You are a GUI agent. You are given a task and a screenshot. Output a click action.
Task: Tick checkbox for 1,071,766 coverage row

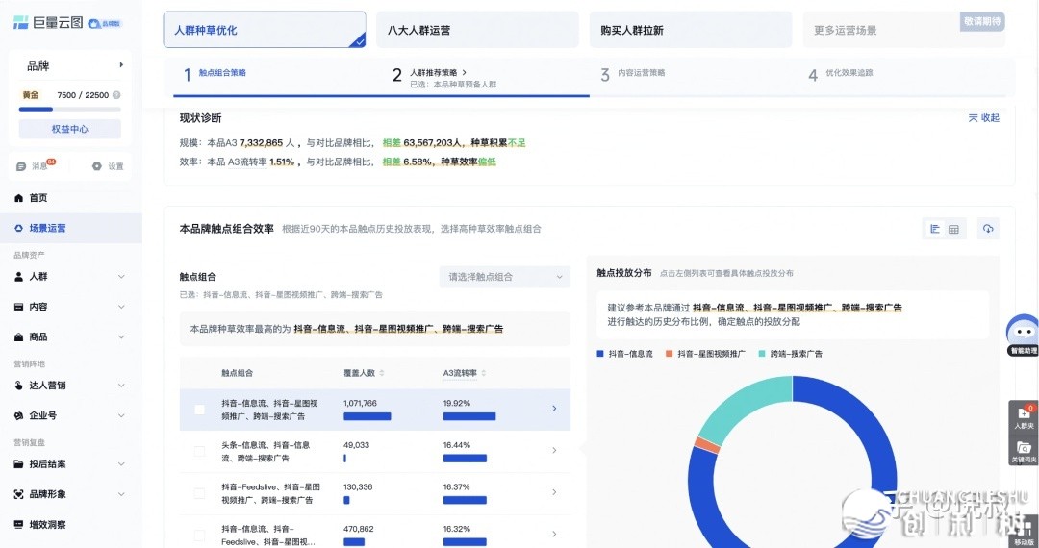pos(199,410)
